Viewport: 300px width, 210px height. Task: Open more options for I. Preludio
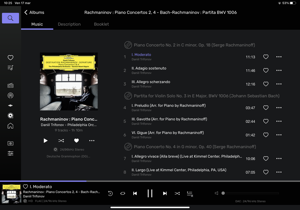[279, 108]
